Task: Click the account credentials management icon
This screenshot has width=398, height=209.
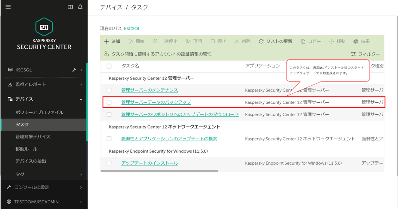Action: click(106, 54)
